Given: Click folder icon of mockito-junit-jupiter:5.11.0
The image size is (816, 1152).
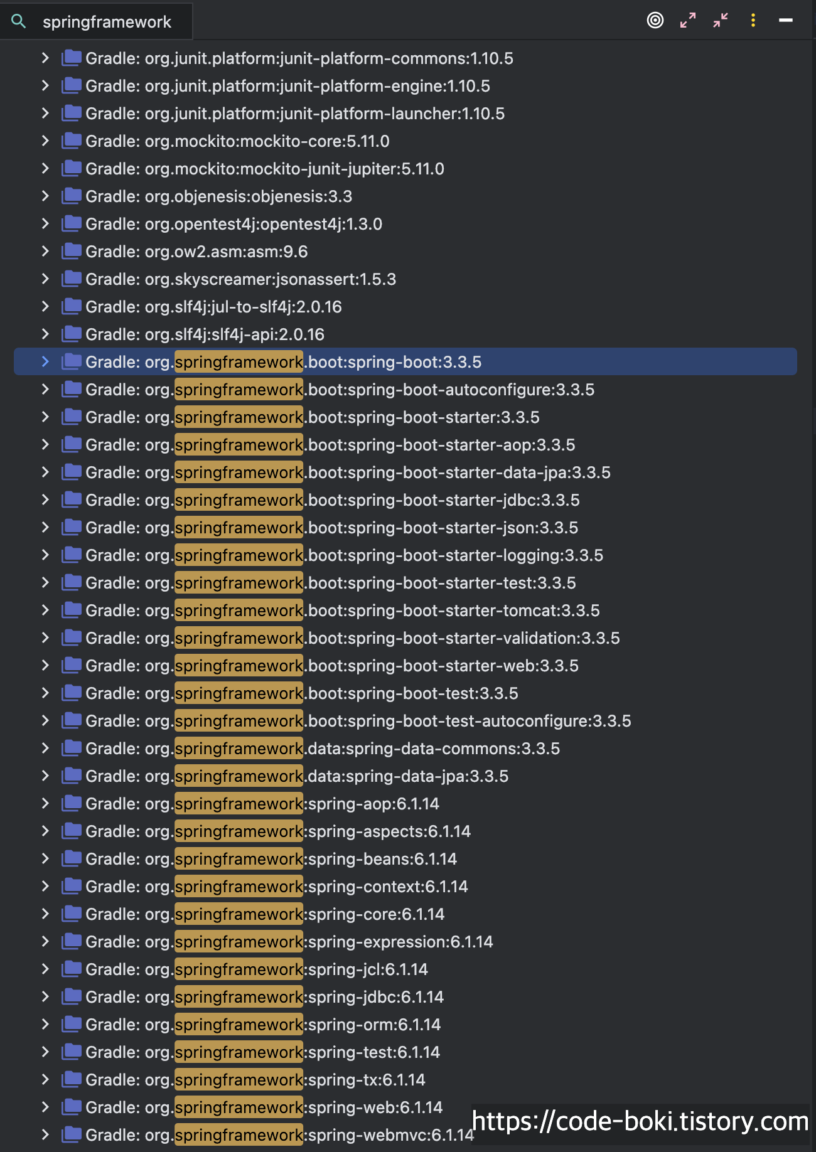Looking at the screenshot, I should pos(72,168).
